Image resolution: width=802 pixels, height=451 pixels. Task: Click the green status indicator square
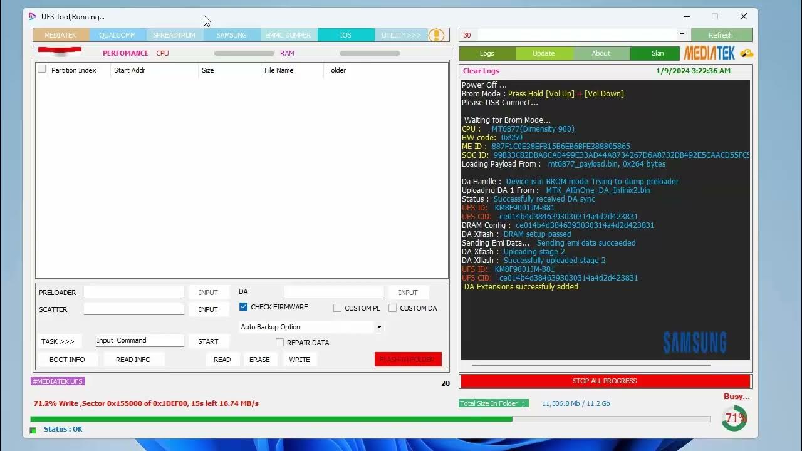33,430
